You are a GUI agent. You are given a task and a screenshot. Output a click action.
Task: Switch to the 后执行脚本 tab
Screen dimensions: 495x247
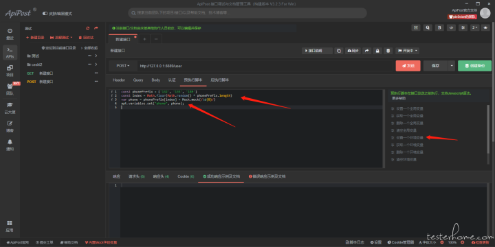tap(220, 80)
